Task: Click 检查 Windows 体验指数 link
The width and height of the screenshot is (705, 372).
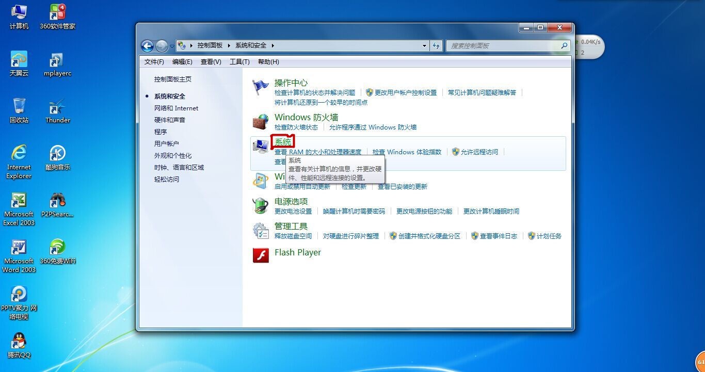Action: 407,152
